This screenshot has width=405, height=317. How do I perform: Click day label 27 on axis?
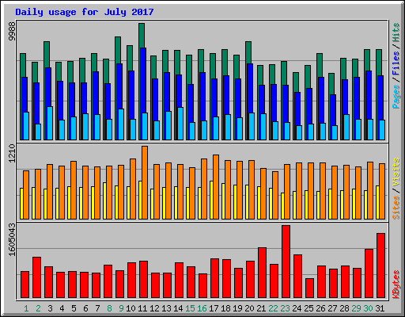click(x=332, y=308)
